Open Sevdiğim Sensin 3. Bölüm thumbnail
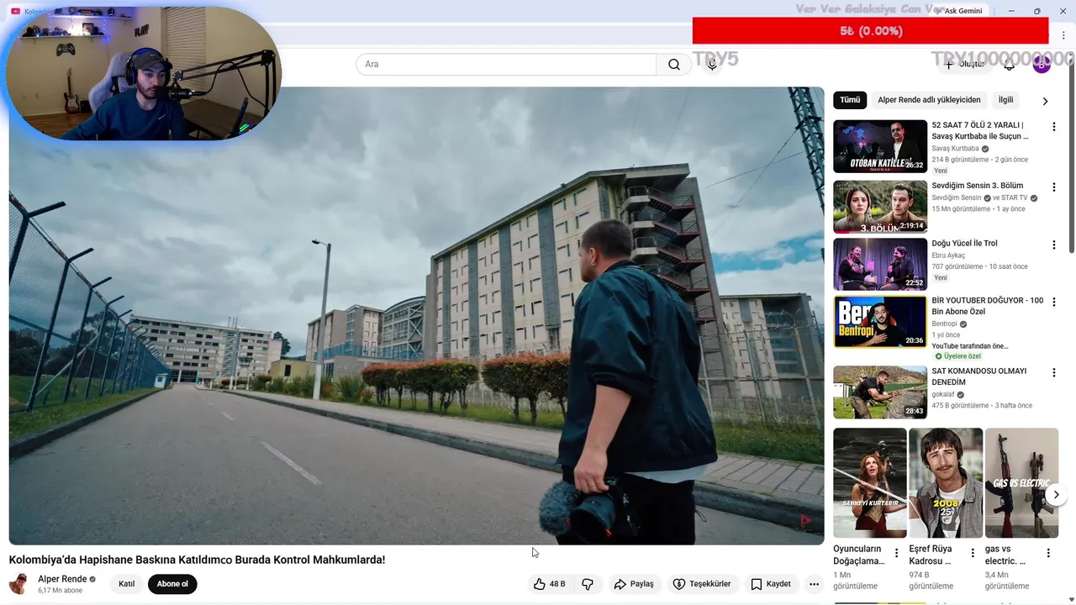Viewport: 1076px width, 605px height. pyautogui.click(x=880, y=207)
